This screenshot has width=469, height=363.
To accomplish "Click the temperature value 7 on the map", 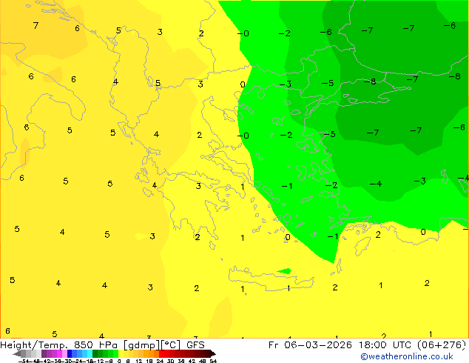I will click(36, 25).
